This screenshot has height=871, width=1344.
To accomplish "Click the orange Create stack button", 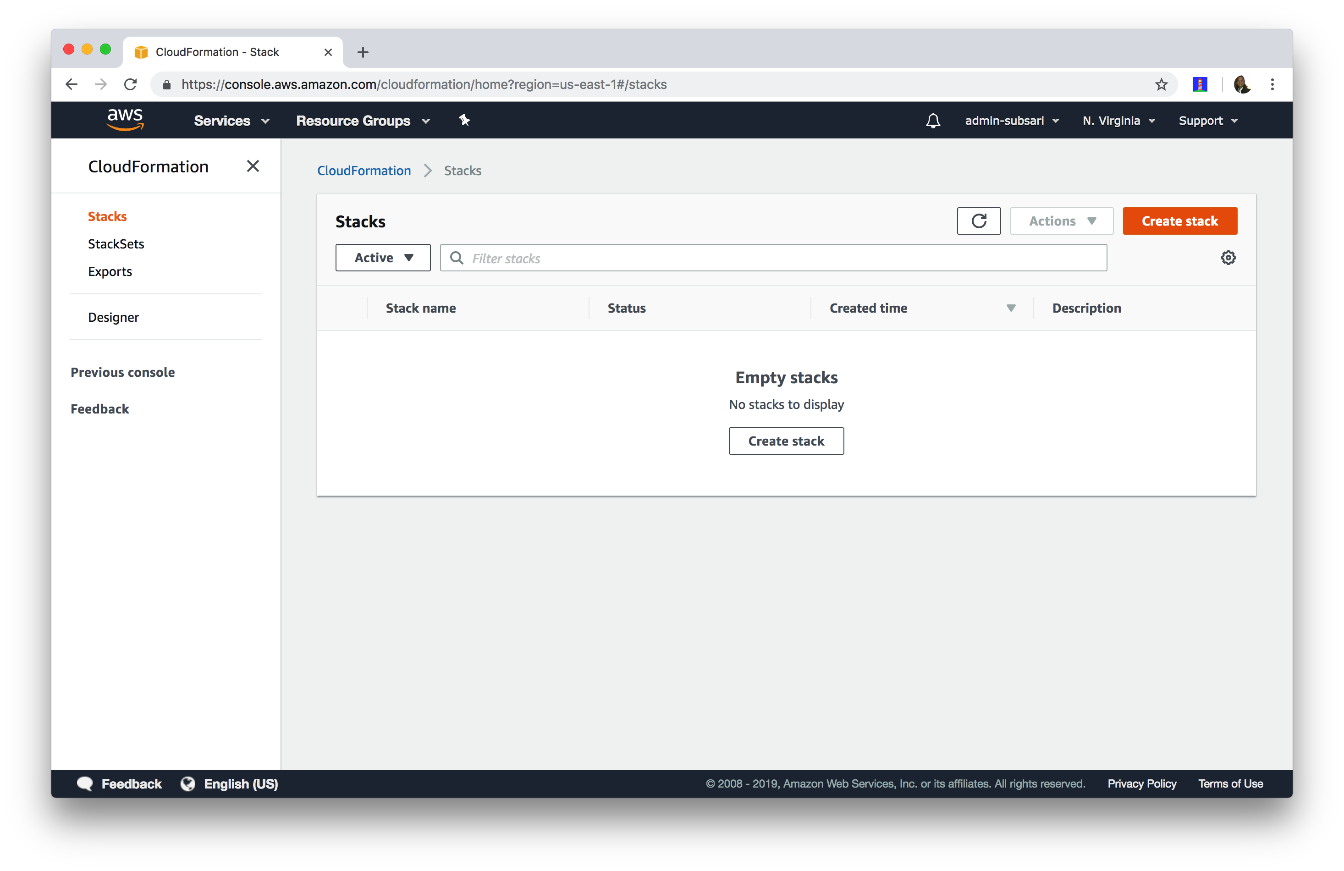I will pyautogui.click(x=1179, y=221).
